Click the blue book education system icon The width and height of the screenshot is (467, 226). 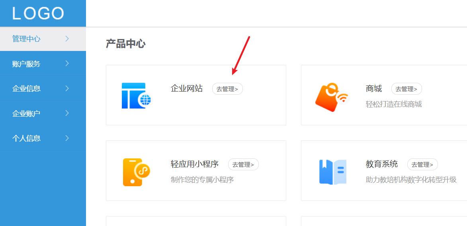click(333, 172)
